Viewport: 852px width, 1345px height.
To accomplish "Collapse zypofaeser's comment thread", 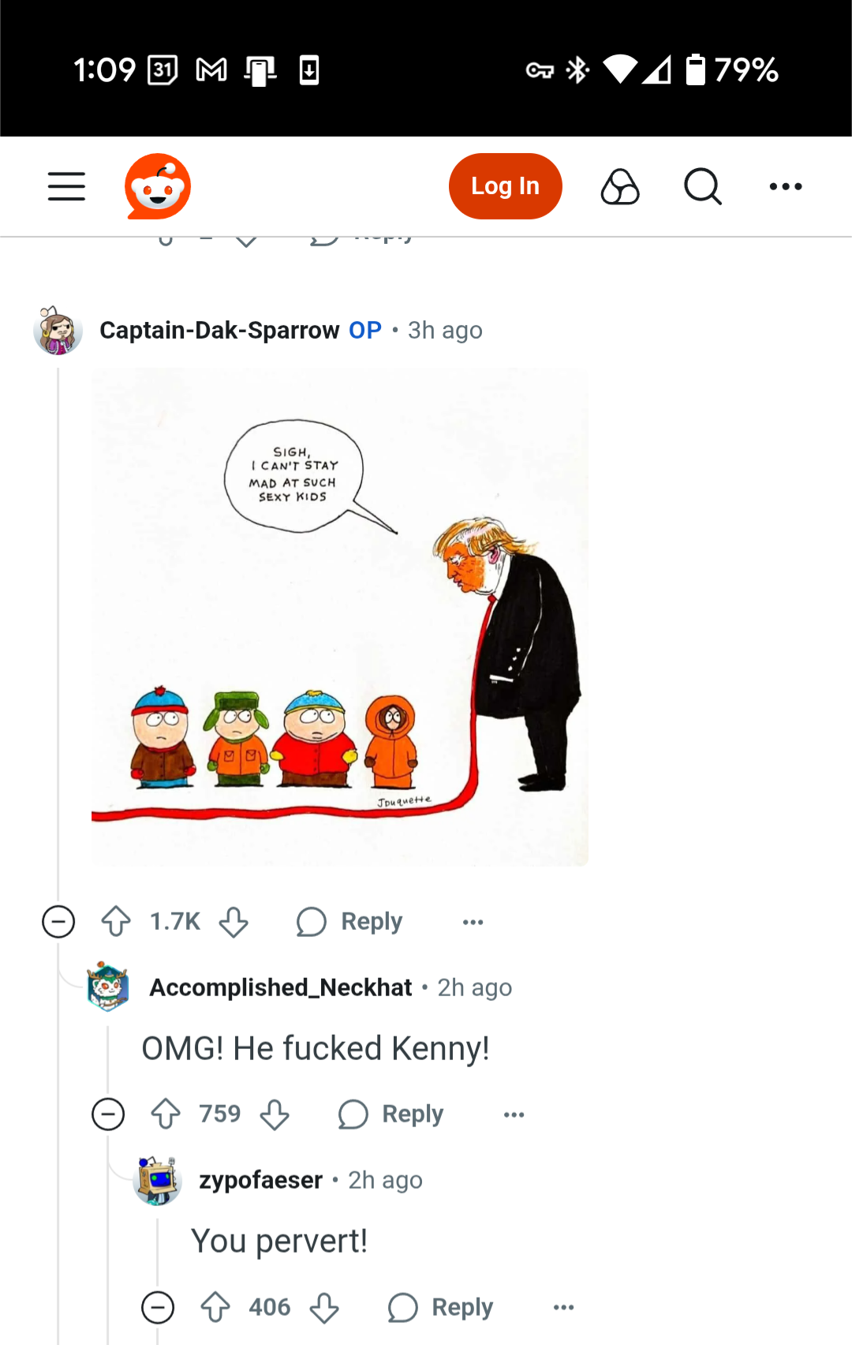I will click(158, 1307).
